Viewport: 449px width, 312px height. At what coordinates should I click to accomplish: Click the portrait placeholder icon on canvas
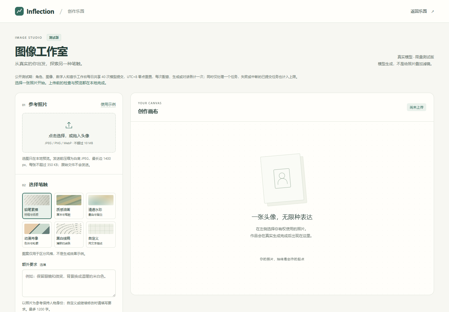(282, 178)
